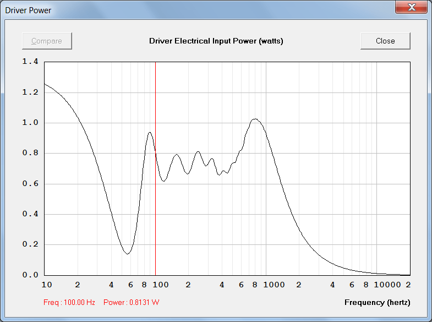Click the Freq: 100.00 Hz readout
432x322 pixels.
tap(69, 302)
